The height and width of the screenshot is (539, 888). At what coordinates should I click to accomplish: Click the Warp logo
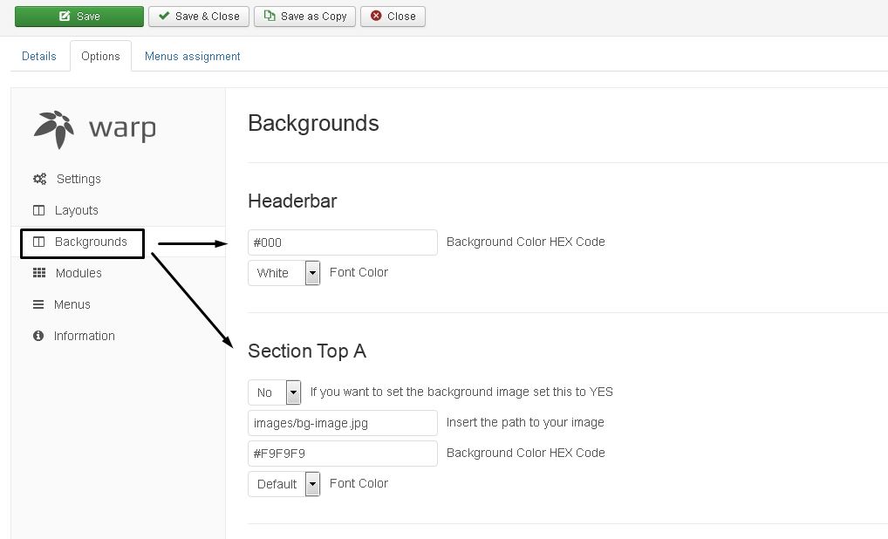pyautogui.click(x=95, y=128)
